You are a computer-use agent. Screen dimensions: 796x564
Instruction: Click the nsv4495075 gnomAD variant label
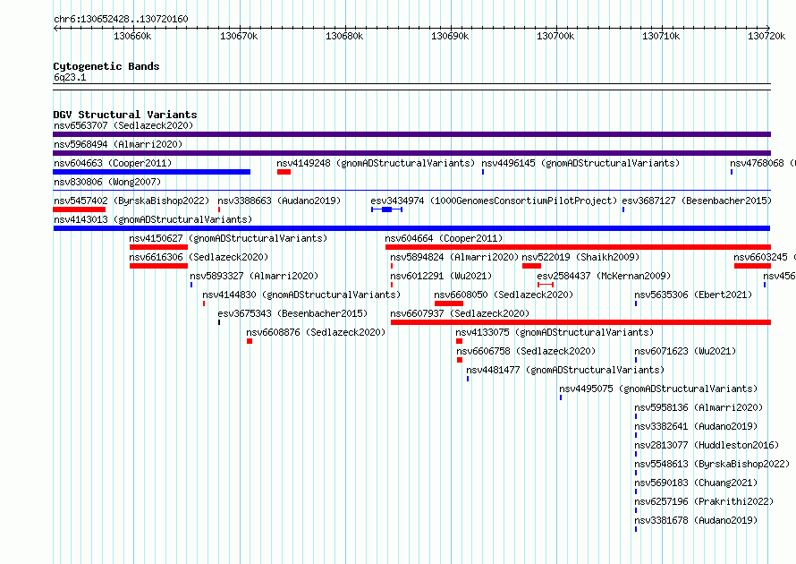point(658,389)
